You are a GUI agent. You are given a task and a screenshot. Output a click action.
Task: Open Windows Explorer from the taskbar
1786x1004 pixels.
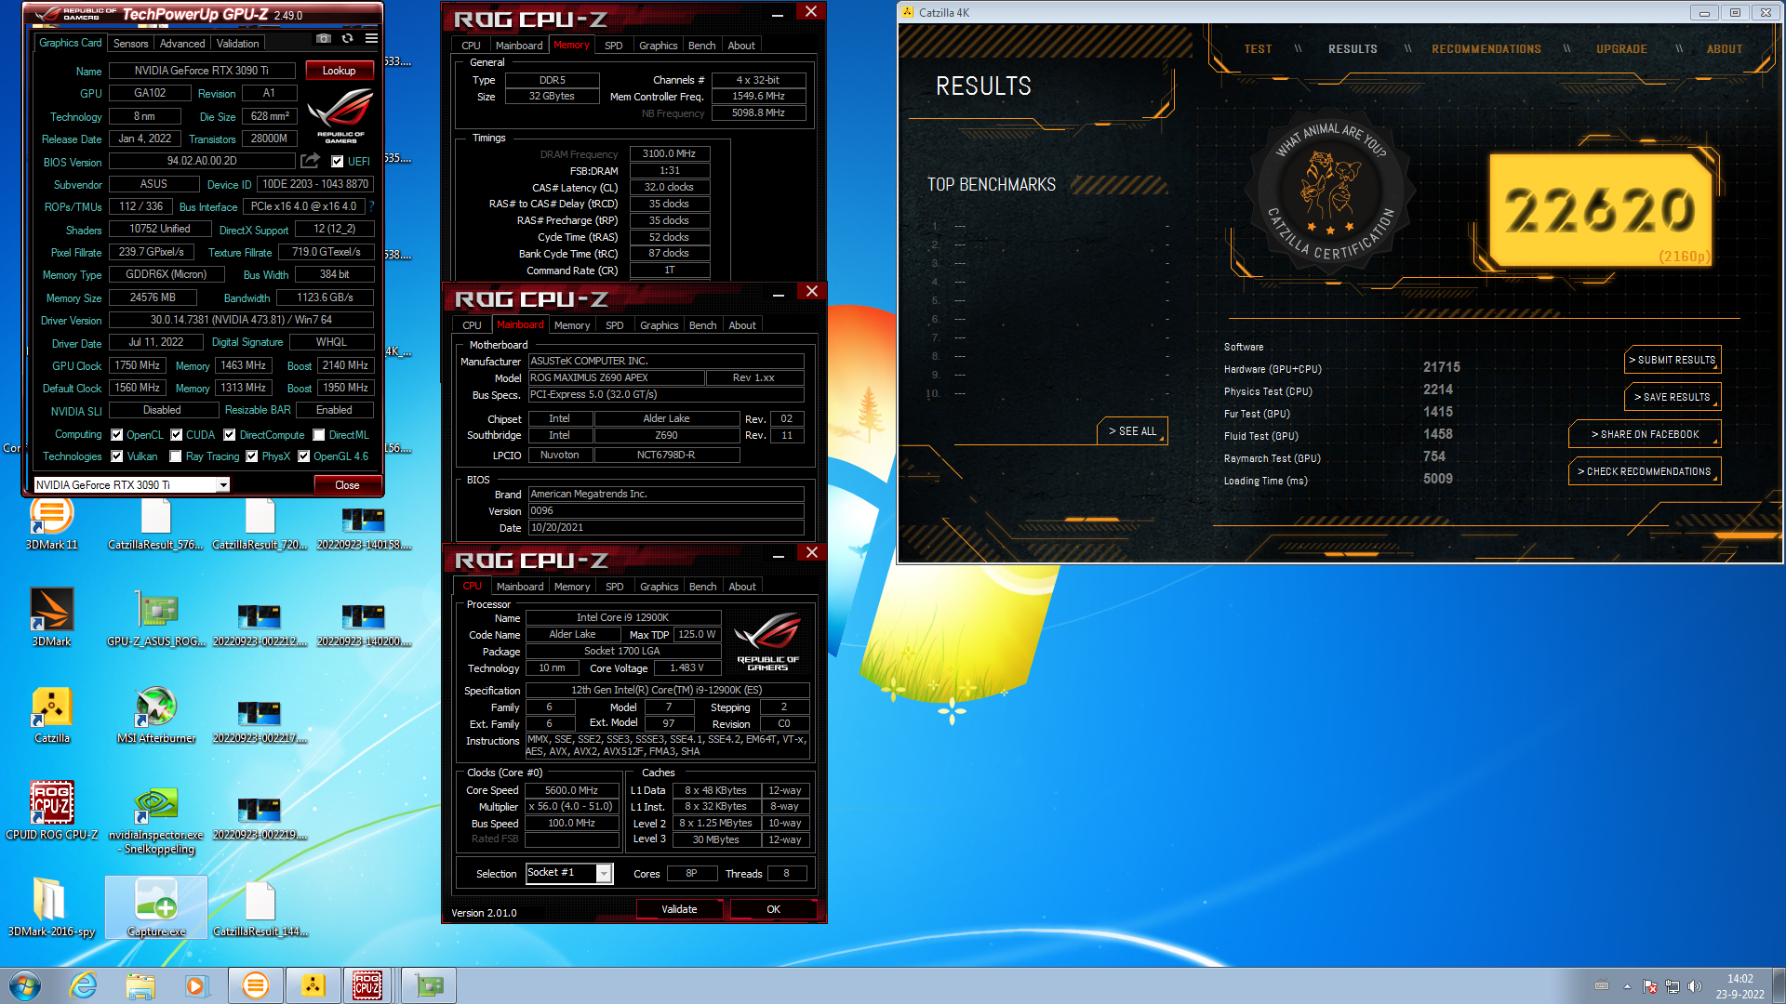point(140,985)
